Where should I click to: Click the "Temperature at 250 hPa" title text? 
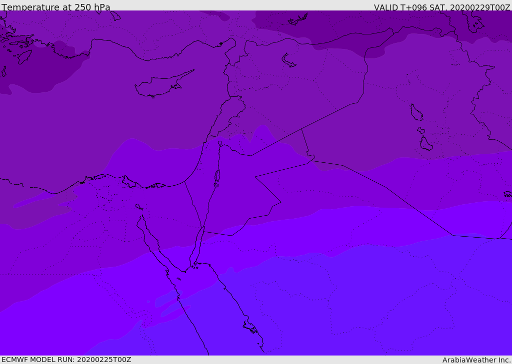click(55, 7)
